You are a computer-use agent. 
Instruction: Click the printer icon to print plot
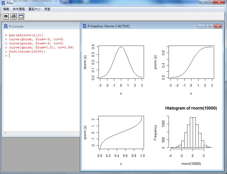tap(13, 16)
